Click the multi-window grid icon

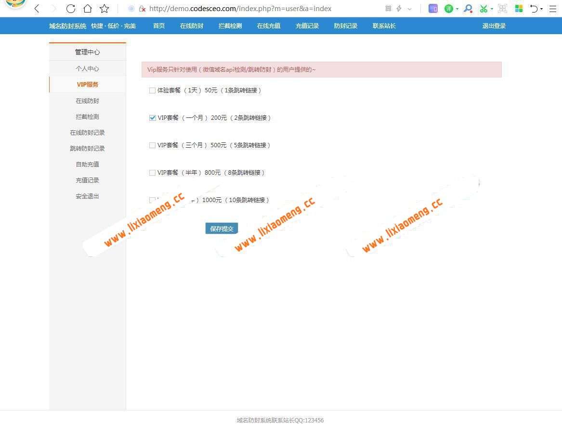[502, 8]
